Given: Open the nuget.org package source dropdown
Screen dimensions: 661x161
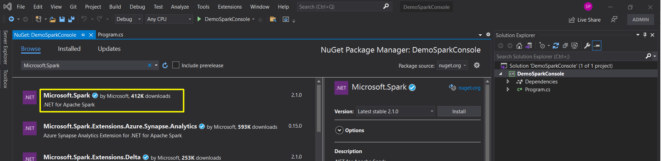Looking at the screenshot, I should [452, 66].
